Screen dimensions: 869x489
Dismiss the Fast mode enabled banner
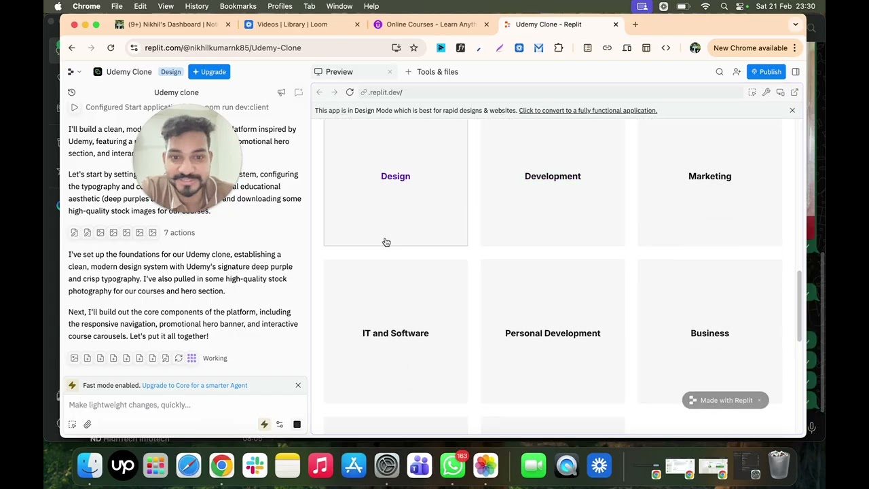click(x=298, y=386)
